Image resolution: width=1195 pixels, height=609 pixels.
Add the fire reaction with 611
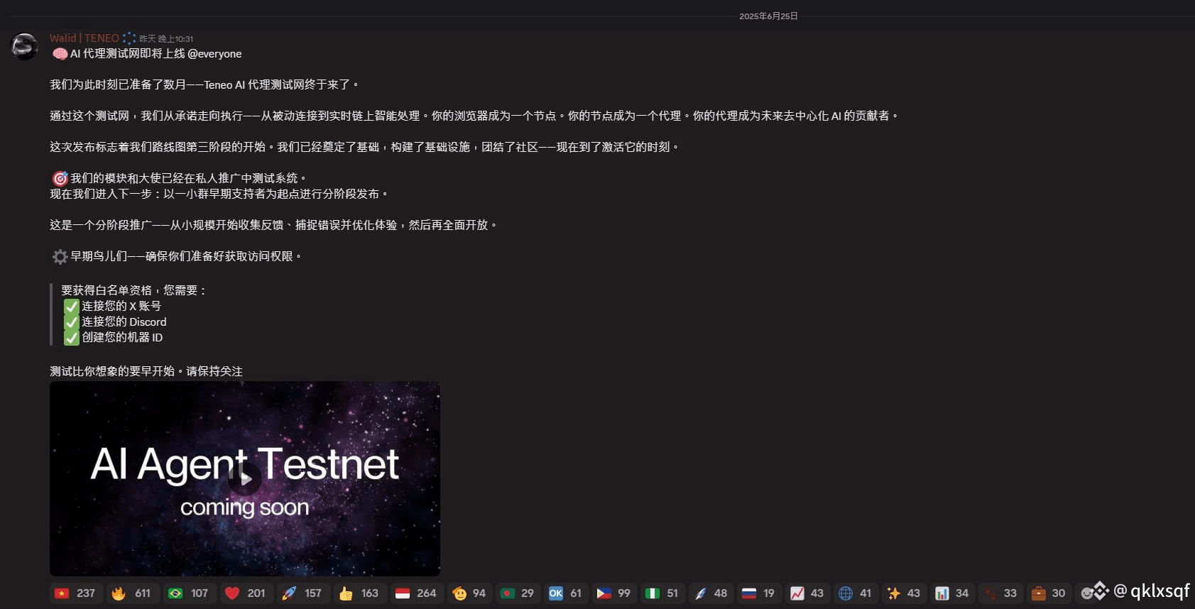132,593
